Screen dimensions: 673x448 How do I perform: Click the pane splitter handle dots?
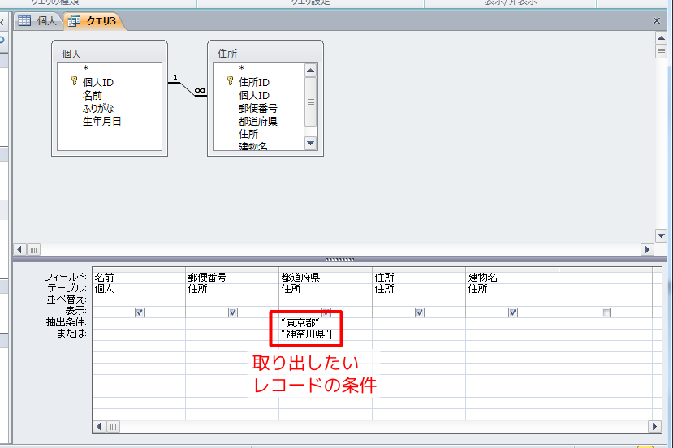(x=339, y=259)
